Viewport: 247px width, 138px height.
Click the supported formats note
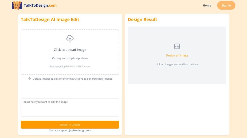(x=70, y=66)
